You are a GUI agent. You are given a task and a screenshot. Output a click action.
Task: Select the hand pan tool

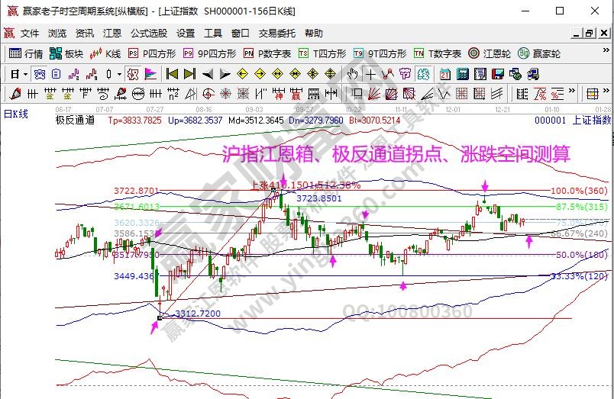(353, 74)
